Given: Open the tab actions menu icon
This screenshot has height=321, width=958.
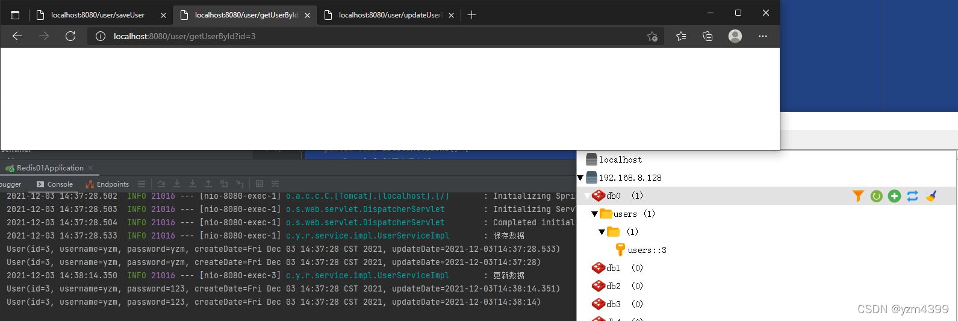Looking at the screenshot, I should coord(15,15).
